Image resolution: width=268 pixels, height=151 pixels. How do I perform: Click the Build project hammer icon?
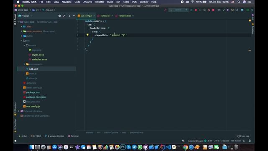[x=165, y=10]
